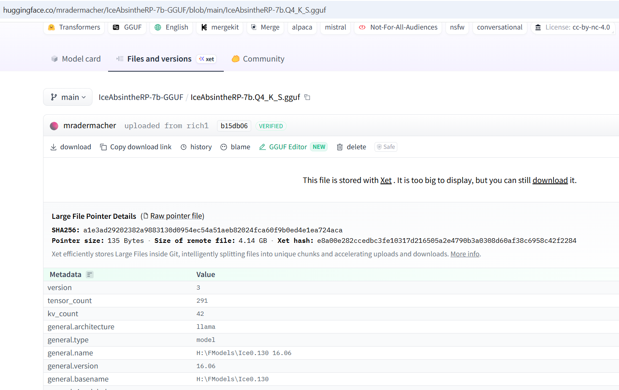Viewport: 619px width, 390px height.
Task: Open the main branch dropdown
Action: tap(68, 97)
